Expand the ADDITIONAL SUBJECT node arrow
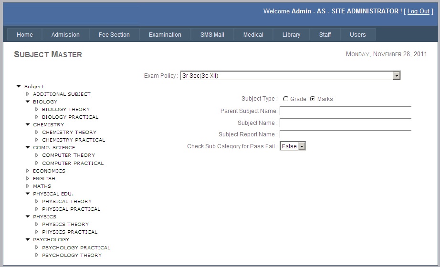Viewport: 440px width, 267px height. pos(28,94)
